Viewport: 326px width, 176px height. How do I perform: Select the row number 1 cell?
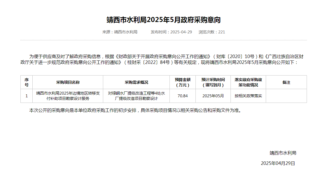[27, 96]
